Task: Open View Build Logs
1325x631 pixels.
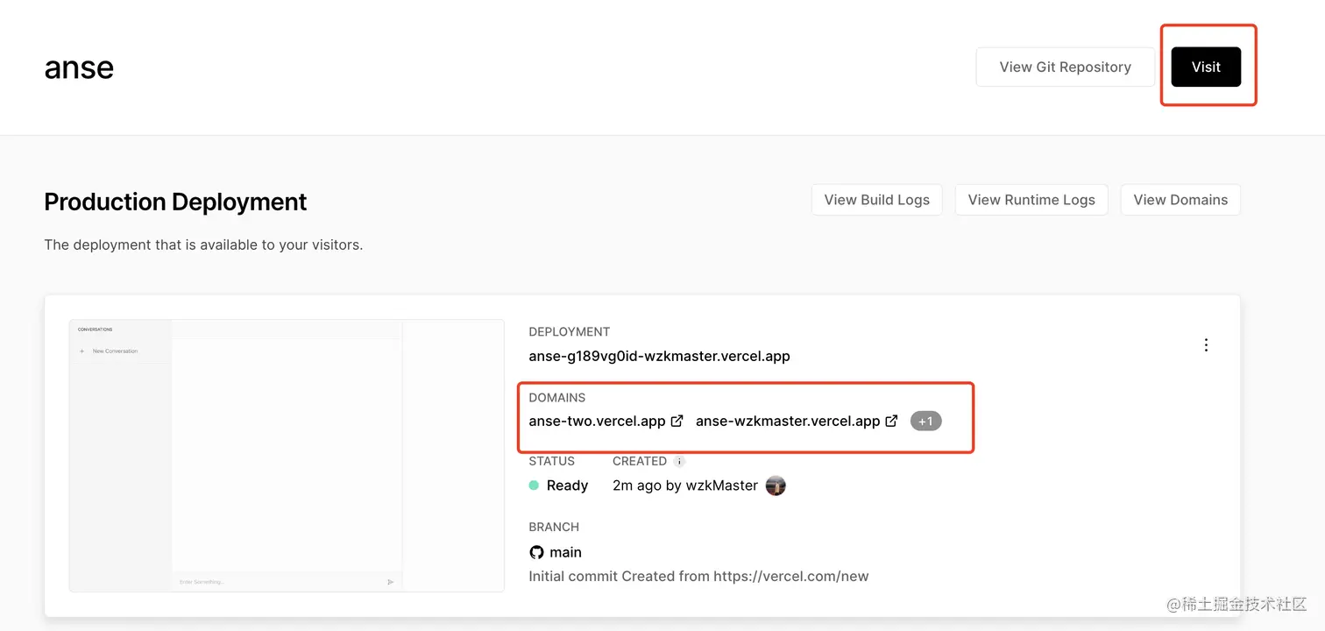Action: pos(876,200)
